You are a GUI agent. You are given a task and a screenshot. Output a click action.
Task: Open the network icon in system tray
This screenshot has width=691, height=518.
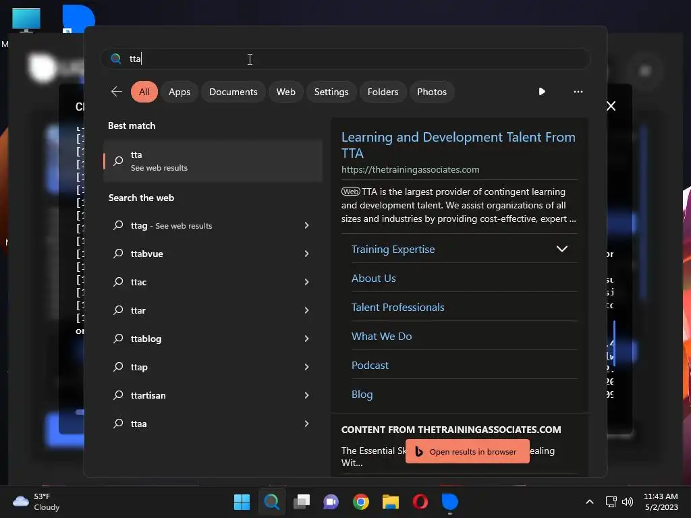coord(611,502)
